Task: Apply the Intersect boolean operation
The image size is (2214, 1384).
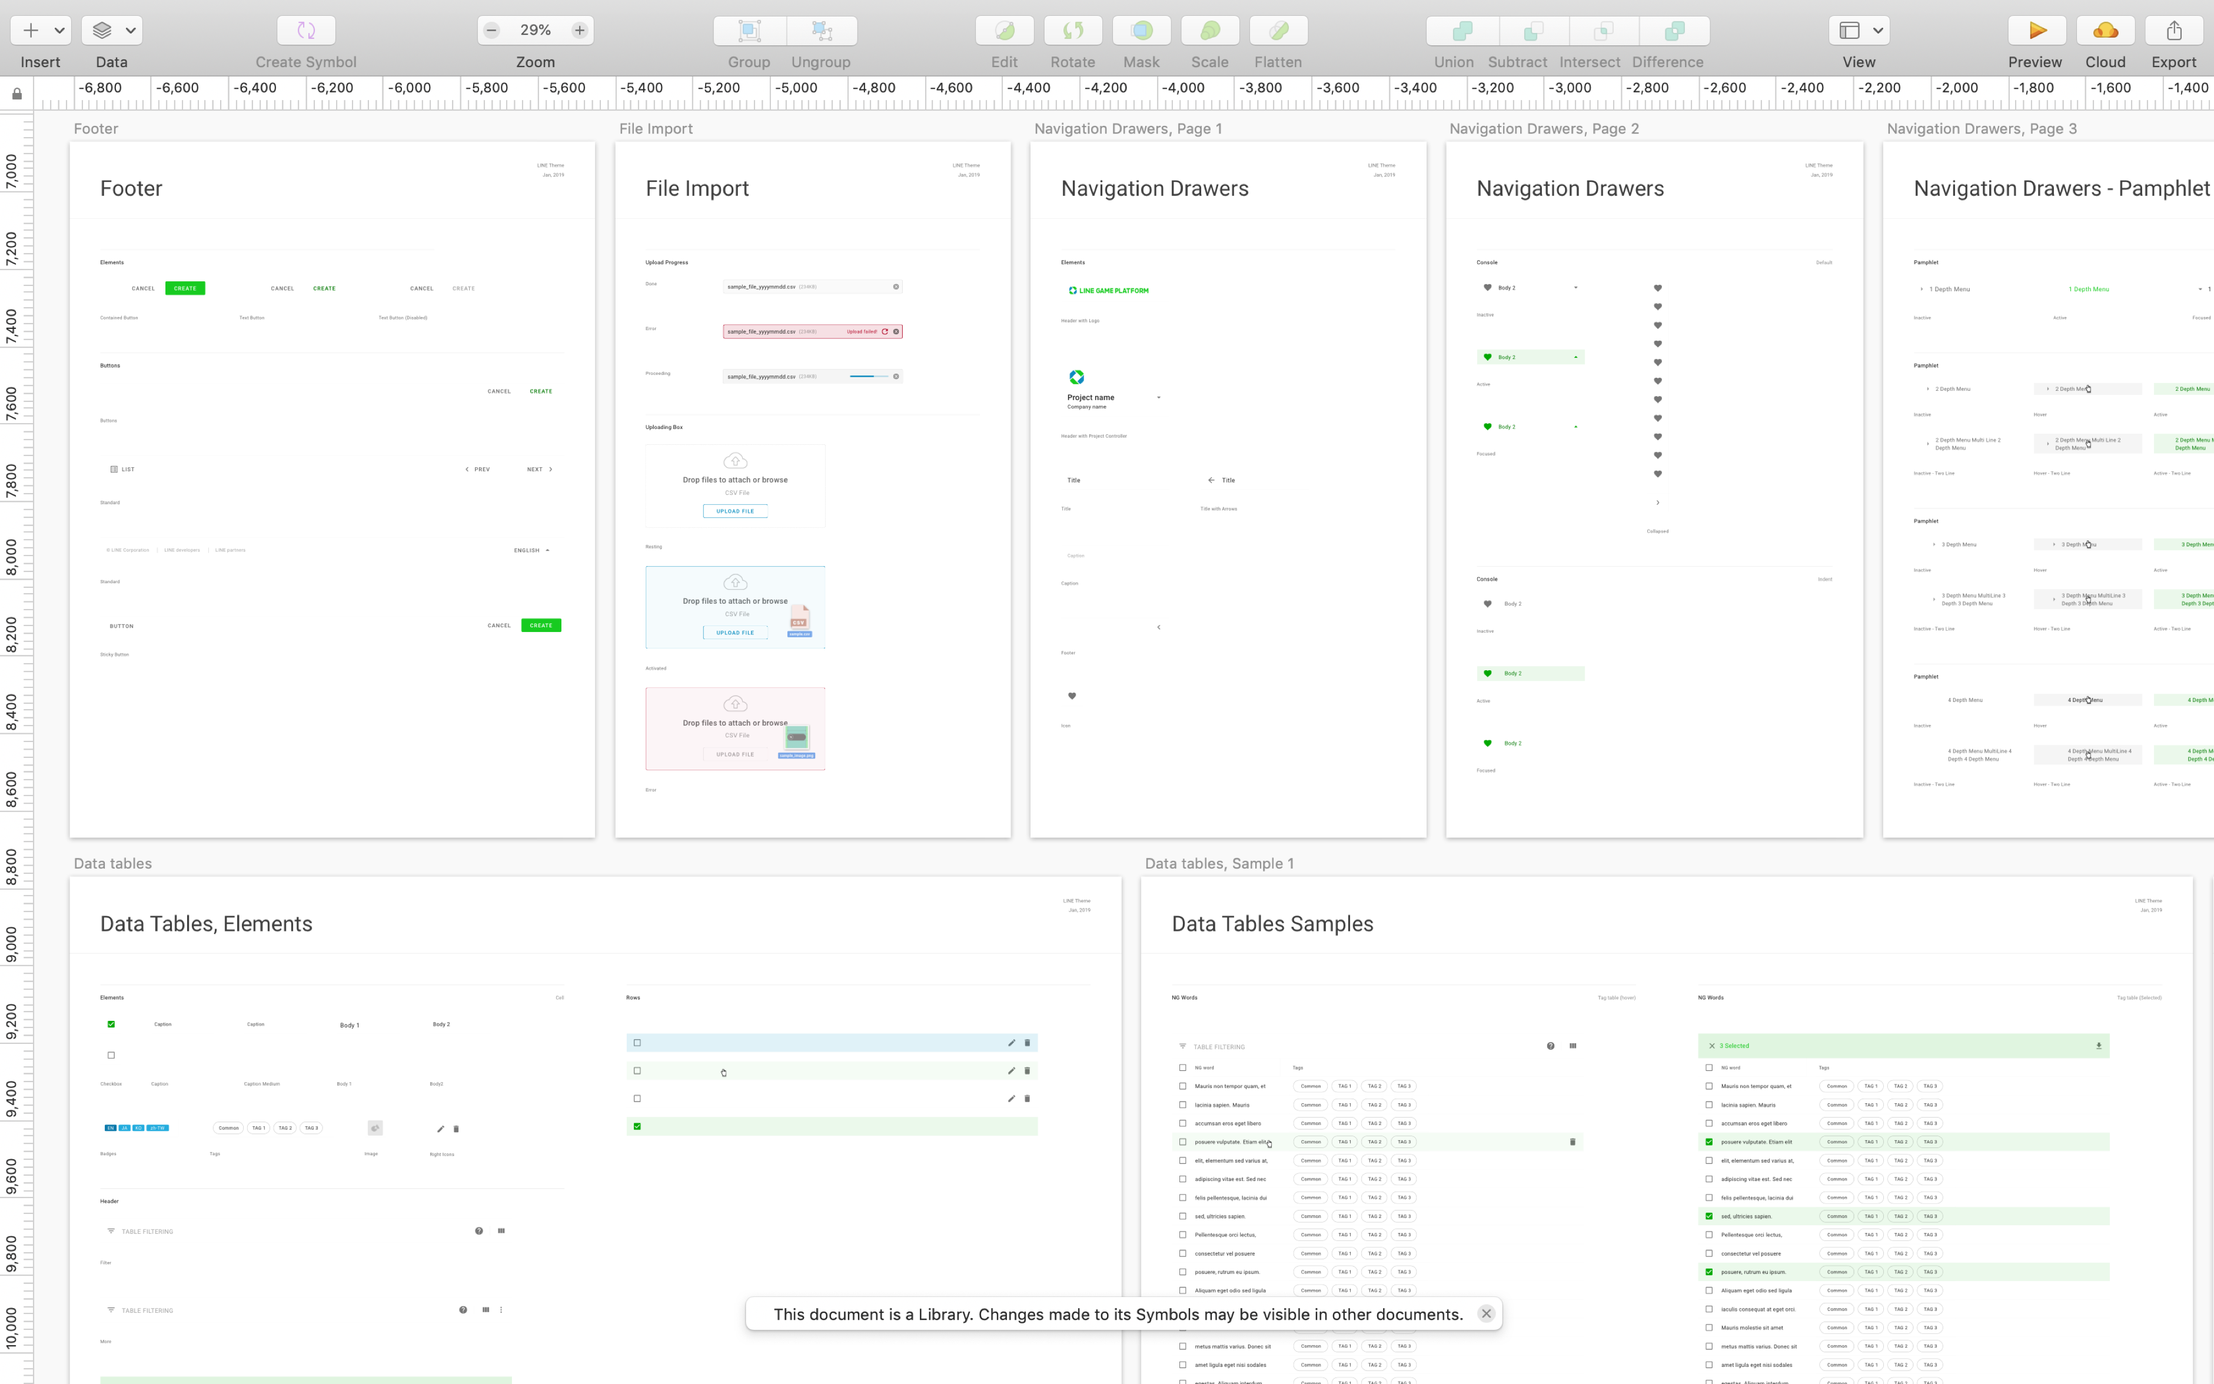Action: [1604, 30]
